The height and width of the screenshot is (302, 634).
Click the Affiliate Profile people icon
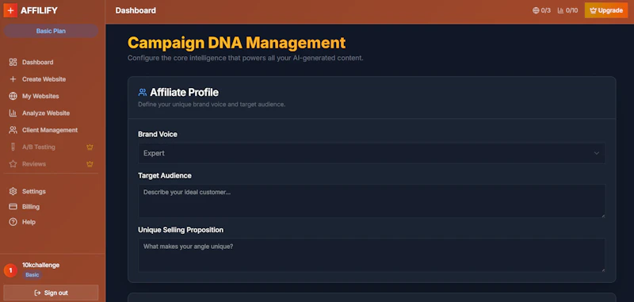point(143,92)
